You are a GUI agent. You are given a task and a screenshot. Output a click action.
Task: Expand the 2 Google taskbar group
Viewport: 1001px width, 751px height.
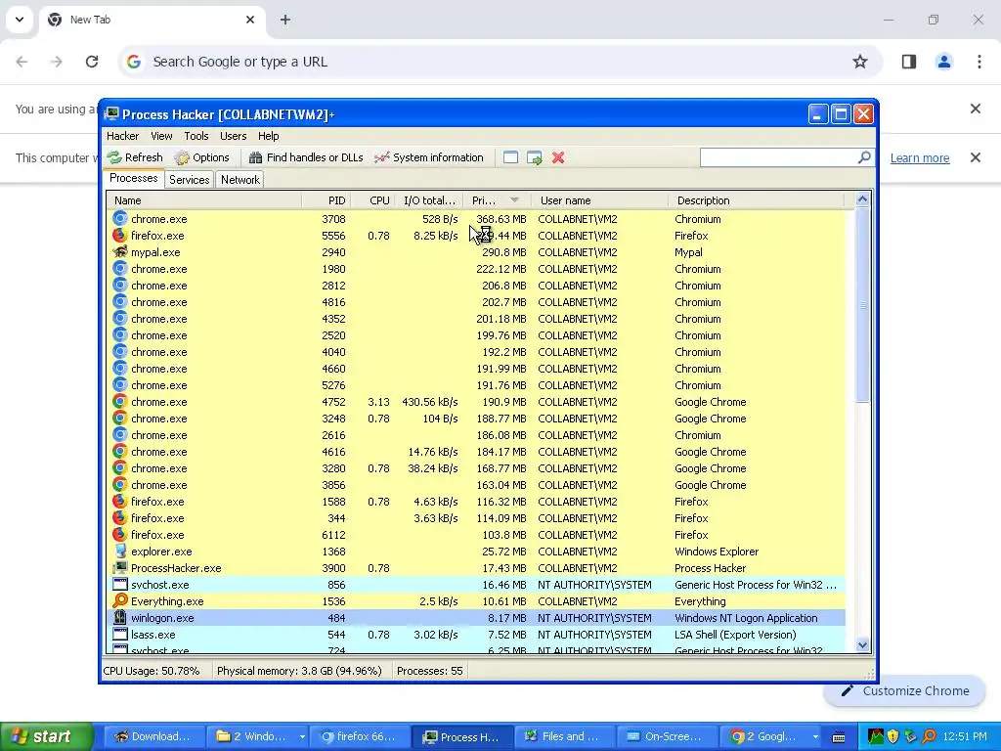coord(815,736)
